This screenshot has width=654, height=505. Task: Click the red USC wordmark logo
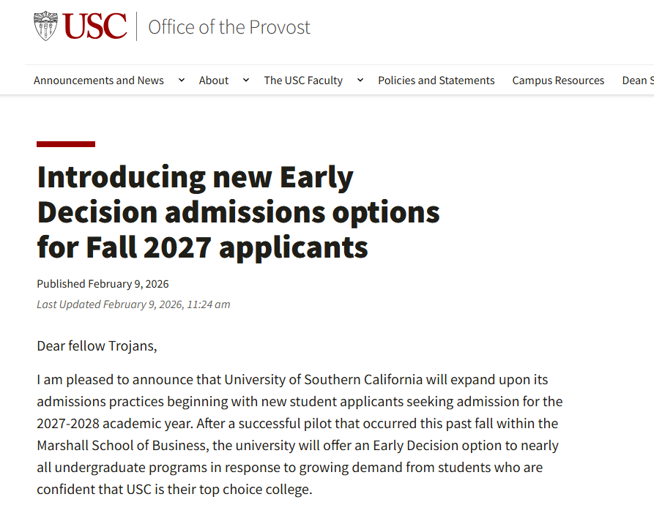click(94, 26)
